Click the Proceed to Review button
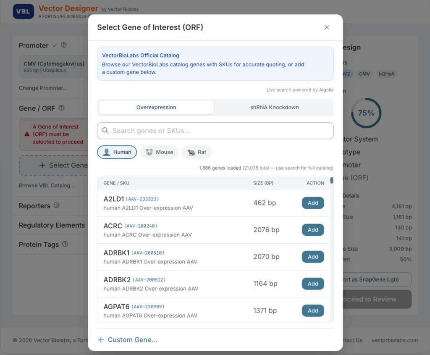The image size is (430, 355). coord(377,299)
